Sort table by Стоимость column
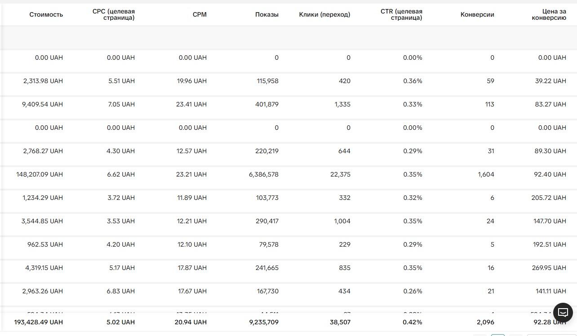577x336 pixels. pyautogui.click(x=46, y=14)
